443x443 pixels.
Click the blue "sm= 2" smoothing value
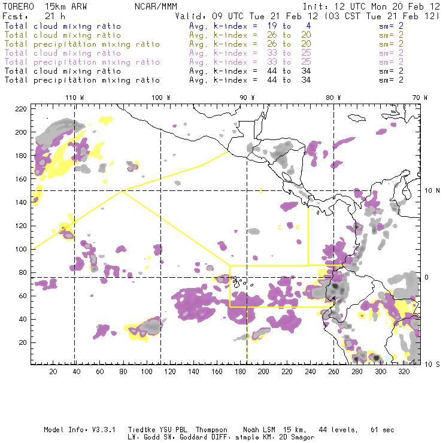click(391, 26)
